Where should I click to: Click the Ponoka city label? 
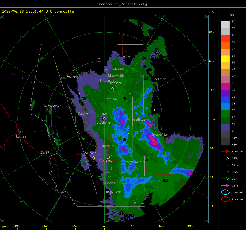125,56
